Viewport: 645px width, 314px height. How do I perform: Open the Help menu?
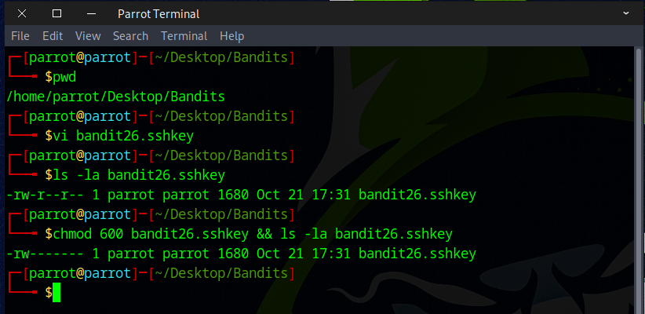pyautogui.click(x=231, y=36)
